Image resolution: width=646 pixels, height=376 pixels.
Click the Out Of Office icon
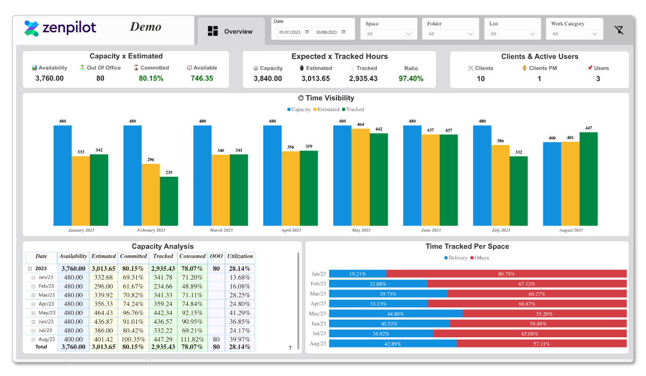point(81,68)
